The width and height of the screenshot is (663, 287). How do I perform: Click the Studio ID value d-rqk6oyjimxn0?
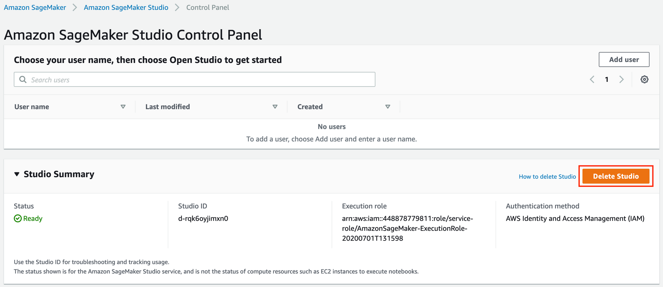[x=203, y=219]
